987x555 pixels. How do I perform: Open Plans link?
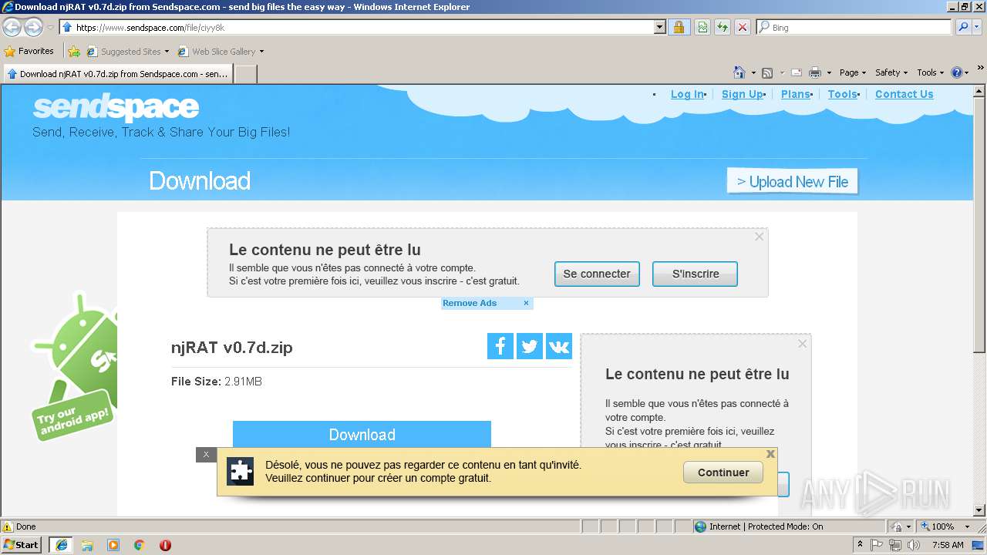(x=795, y=94)
